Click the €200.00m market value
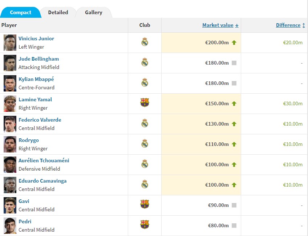Screen dimensions: 308x236 click(217, 42)
